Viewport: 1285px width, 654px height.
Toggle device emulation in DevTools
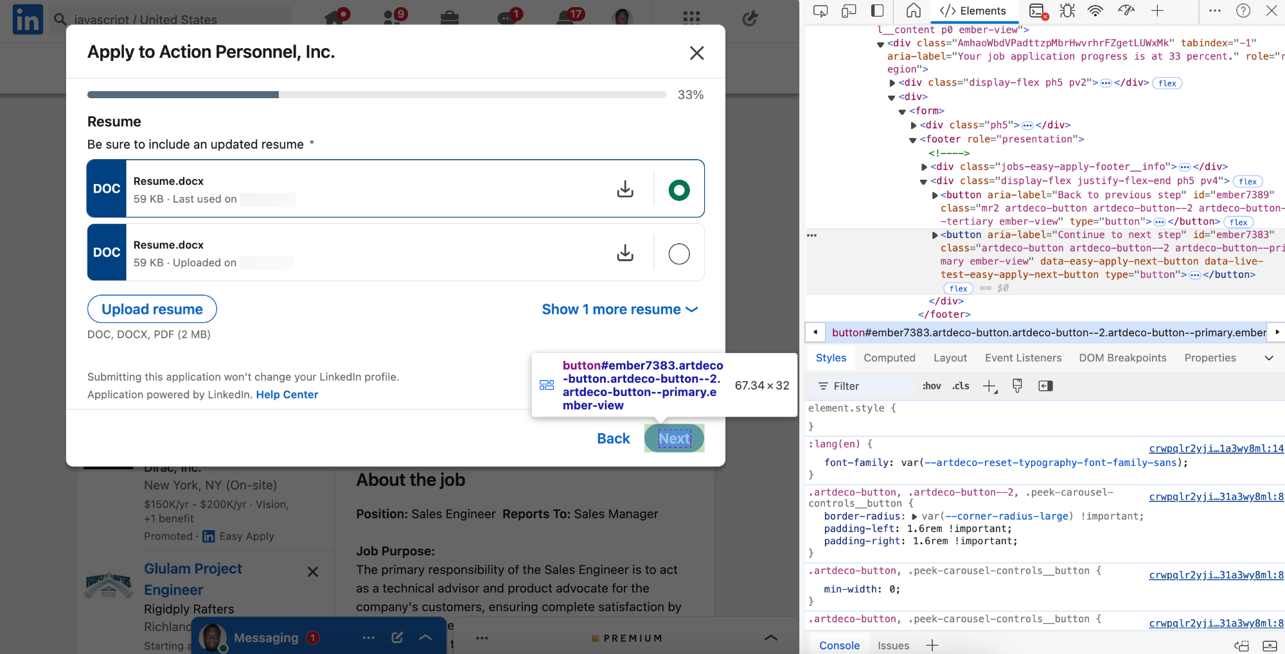(x=849, y=11)
